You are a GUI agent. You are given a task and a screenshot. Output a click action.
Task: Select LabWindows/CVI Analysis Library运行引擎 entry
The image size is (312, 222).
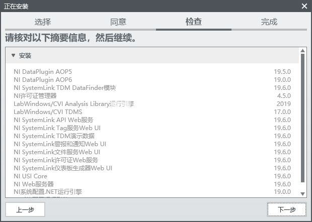pos(152,103)
